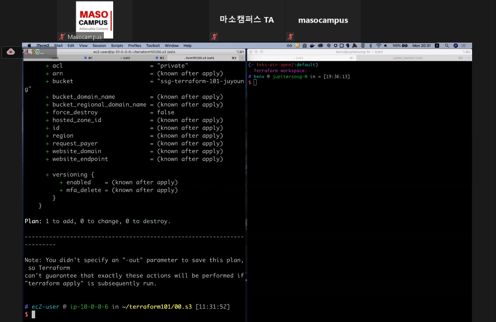The image size is (496, 322).
Task: Open Siri from the menu bar
Action: [x=456, y=46]
